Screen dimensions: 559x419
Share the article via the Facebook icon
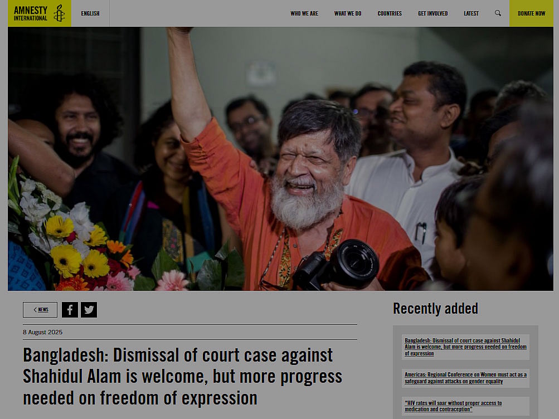coord(70,310)
